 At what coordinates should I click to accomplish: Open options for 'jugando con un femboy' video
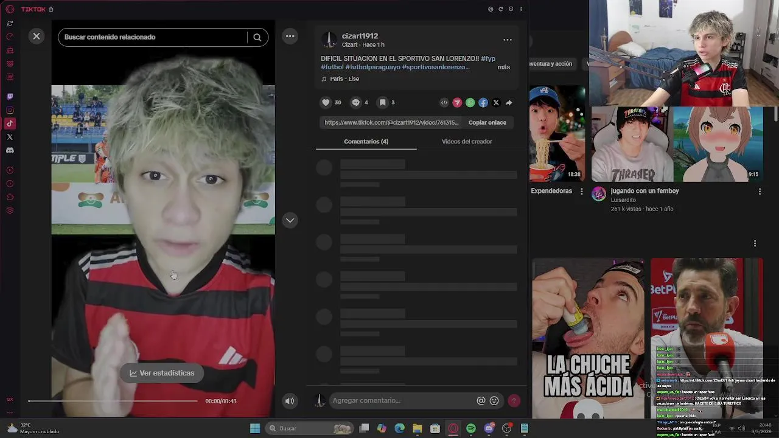coord(760,192)
